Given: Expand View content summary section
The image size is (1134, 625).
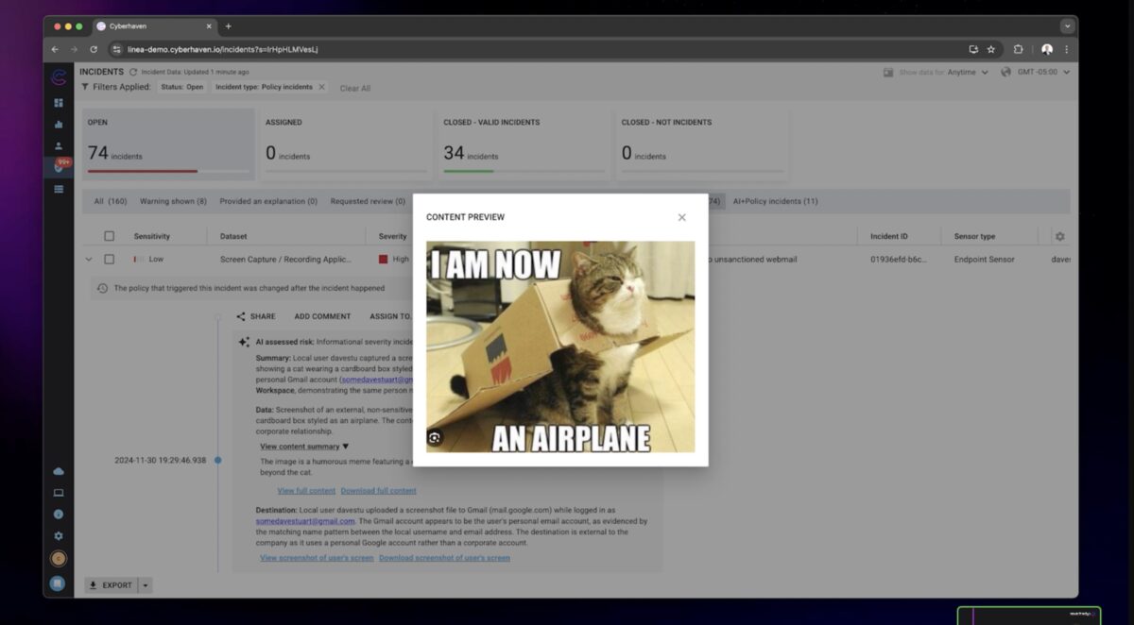Looking at the screenshot, I should pyautogui.click(x=304, y=447).
